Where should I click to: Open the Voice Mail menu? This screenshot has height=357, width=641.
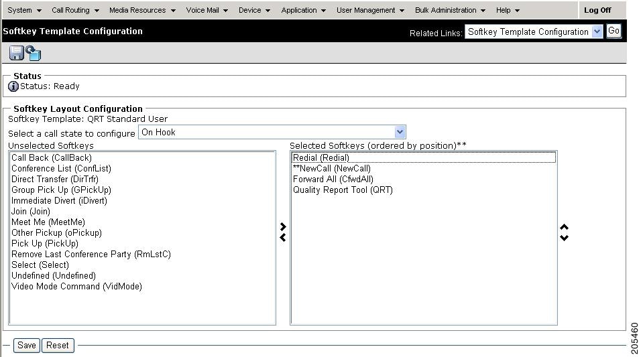pyautogui.click(x=207, y=10)
